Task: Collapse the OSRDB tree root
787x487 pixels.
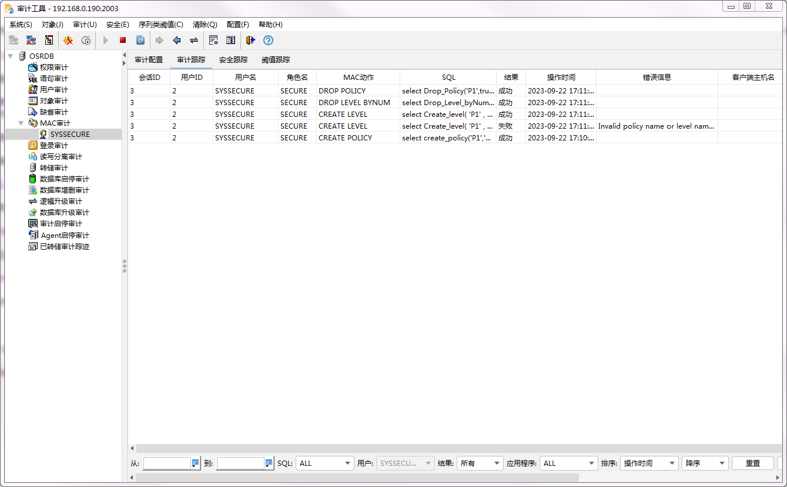Action: click(x=11, y=56)
